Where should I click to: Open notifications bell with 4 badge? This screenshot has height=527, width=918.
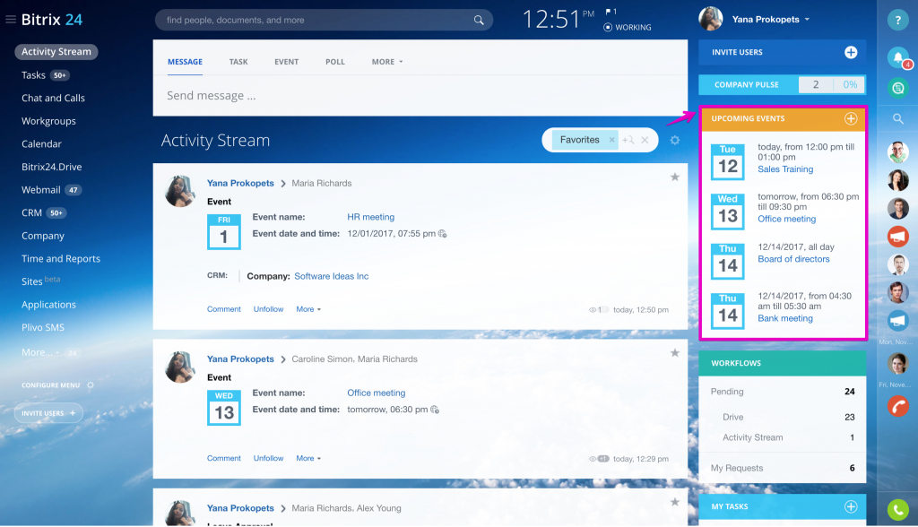tap(898, 56)
